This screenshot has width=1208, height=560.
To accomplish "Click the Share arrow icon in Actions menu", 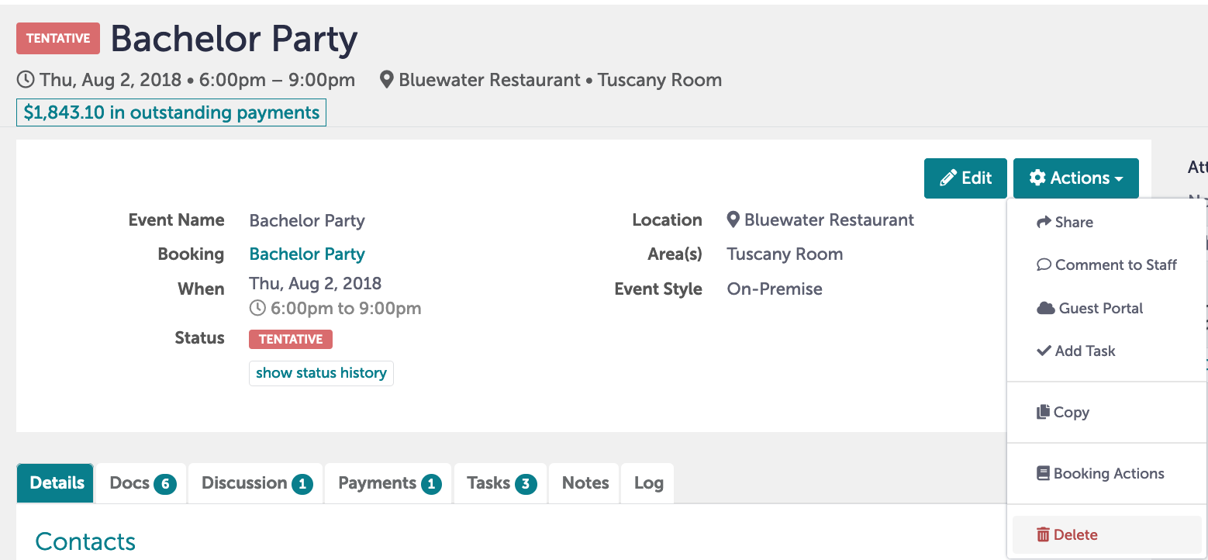I will (1044, 223).
